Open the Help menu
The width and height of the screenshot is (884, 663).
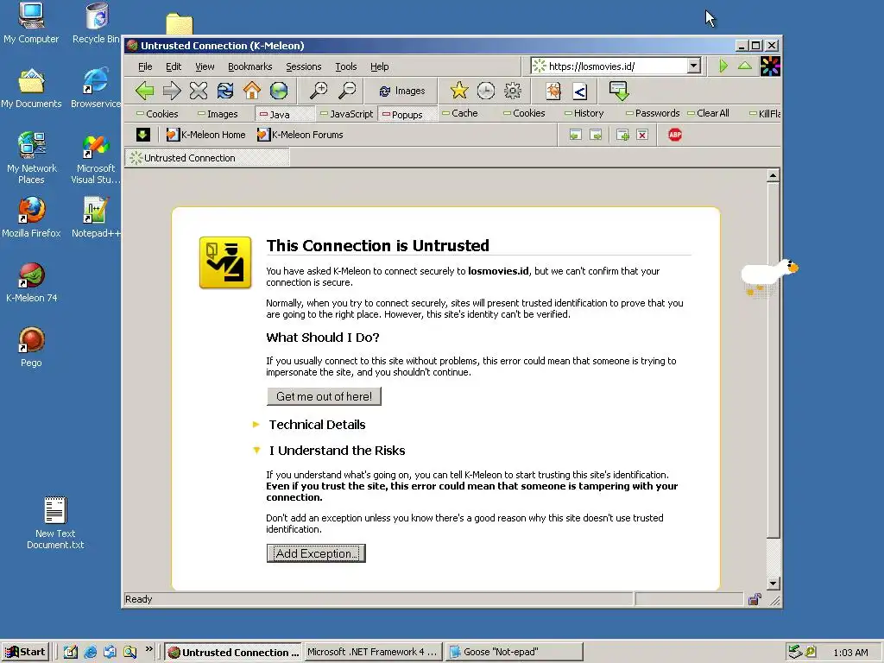[380, 66]
